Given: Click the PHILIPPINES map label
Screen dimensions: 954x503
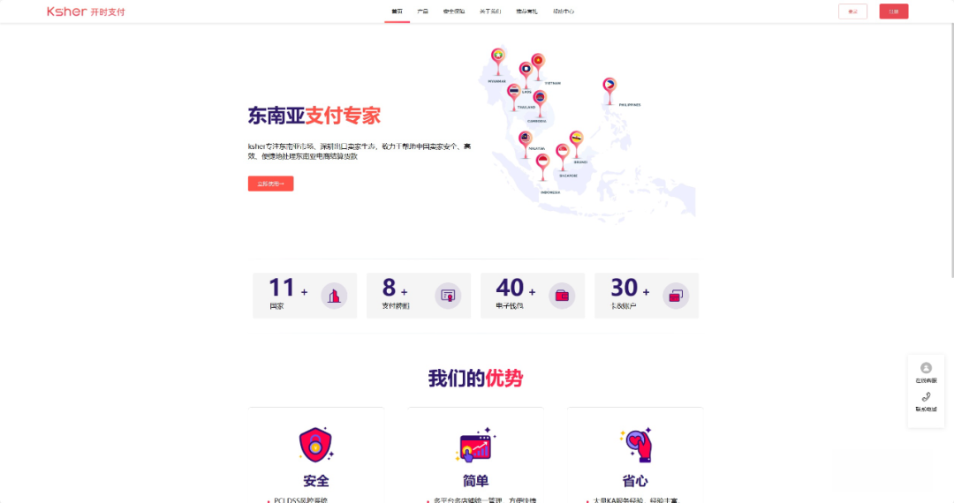Looking at the screenshot, I should pyautogui.click(x=630, y=105).
